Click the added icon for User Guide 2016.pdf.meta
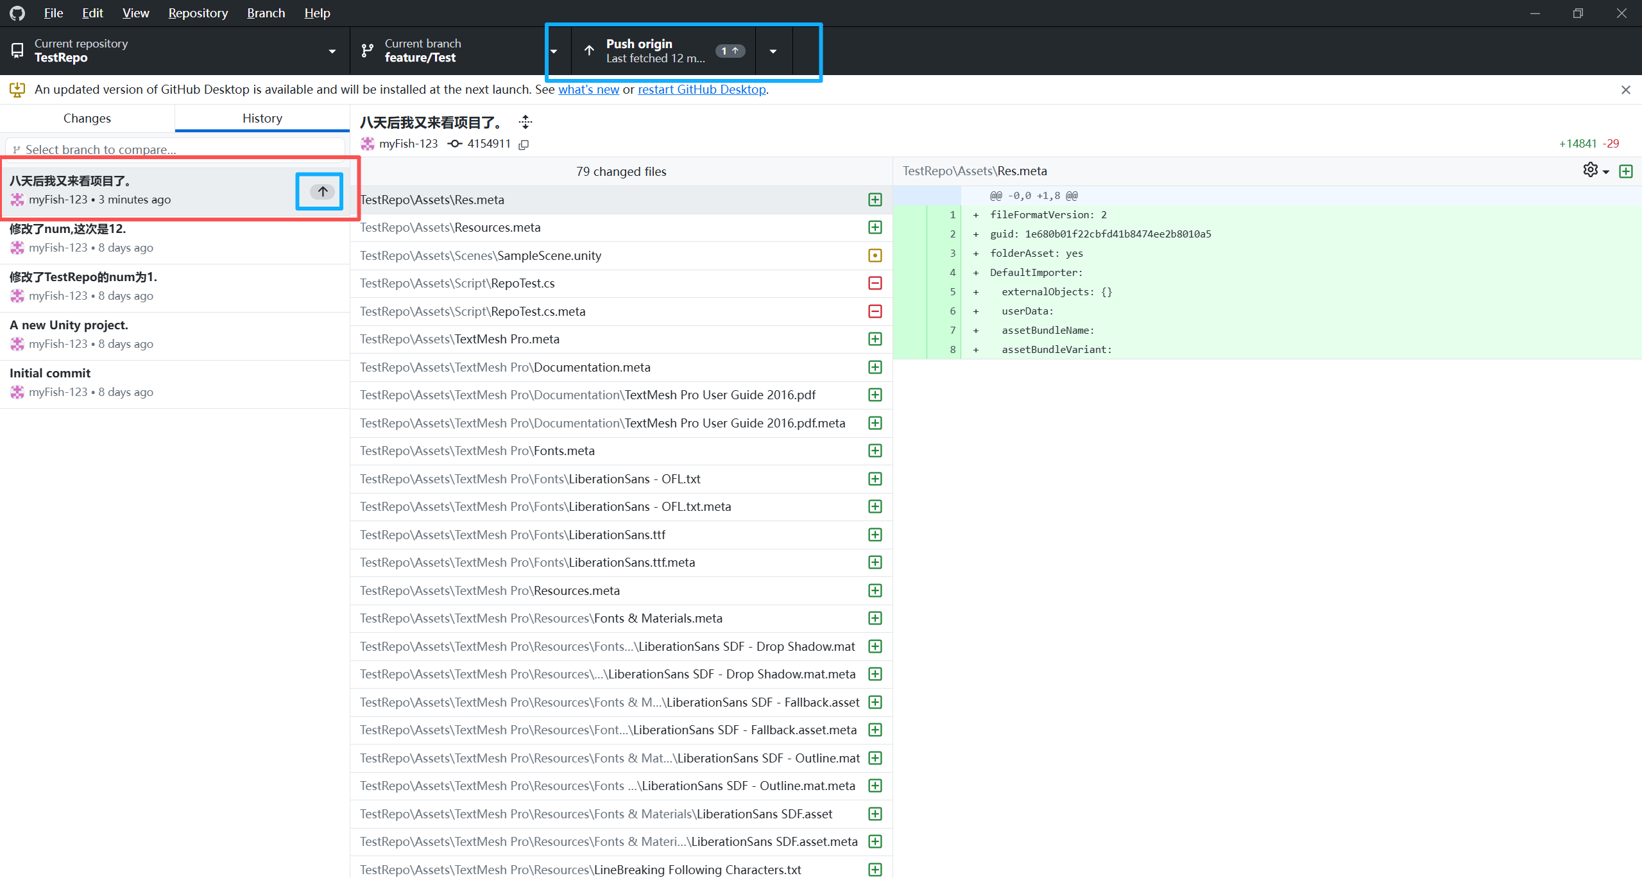The width and height of the screenshot is (1642, 878). pos(875,423)
